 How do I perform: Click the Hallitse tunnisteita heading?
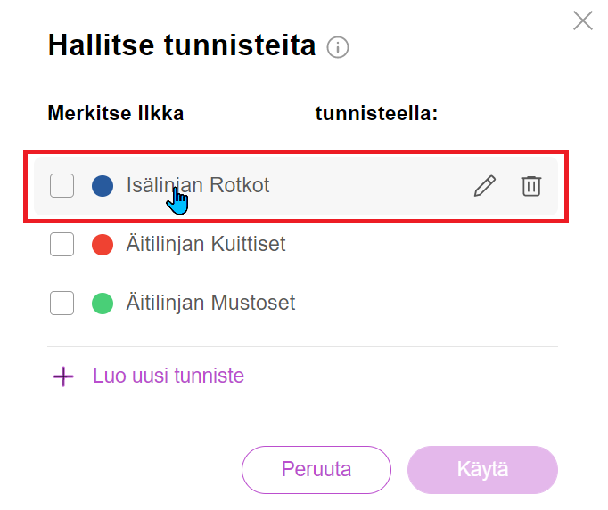tap(182, 45)
